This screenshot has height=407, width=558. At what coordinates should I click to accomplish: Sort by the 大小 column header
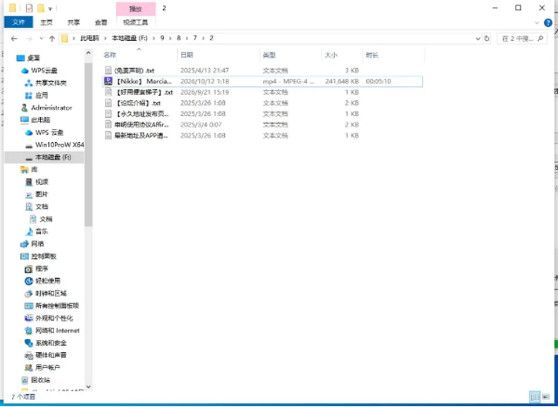click(x=342, y=55)
